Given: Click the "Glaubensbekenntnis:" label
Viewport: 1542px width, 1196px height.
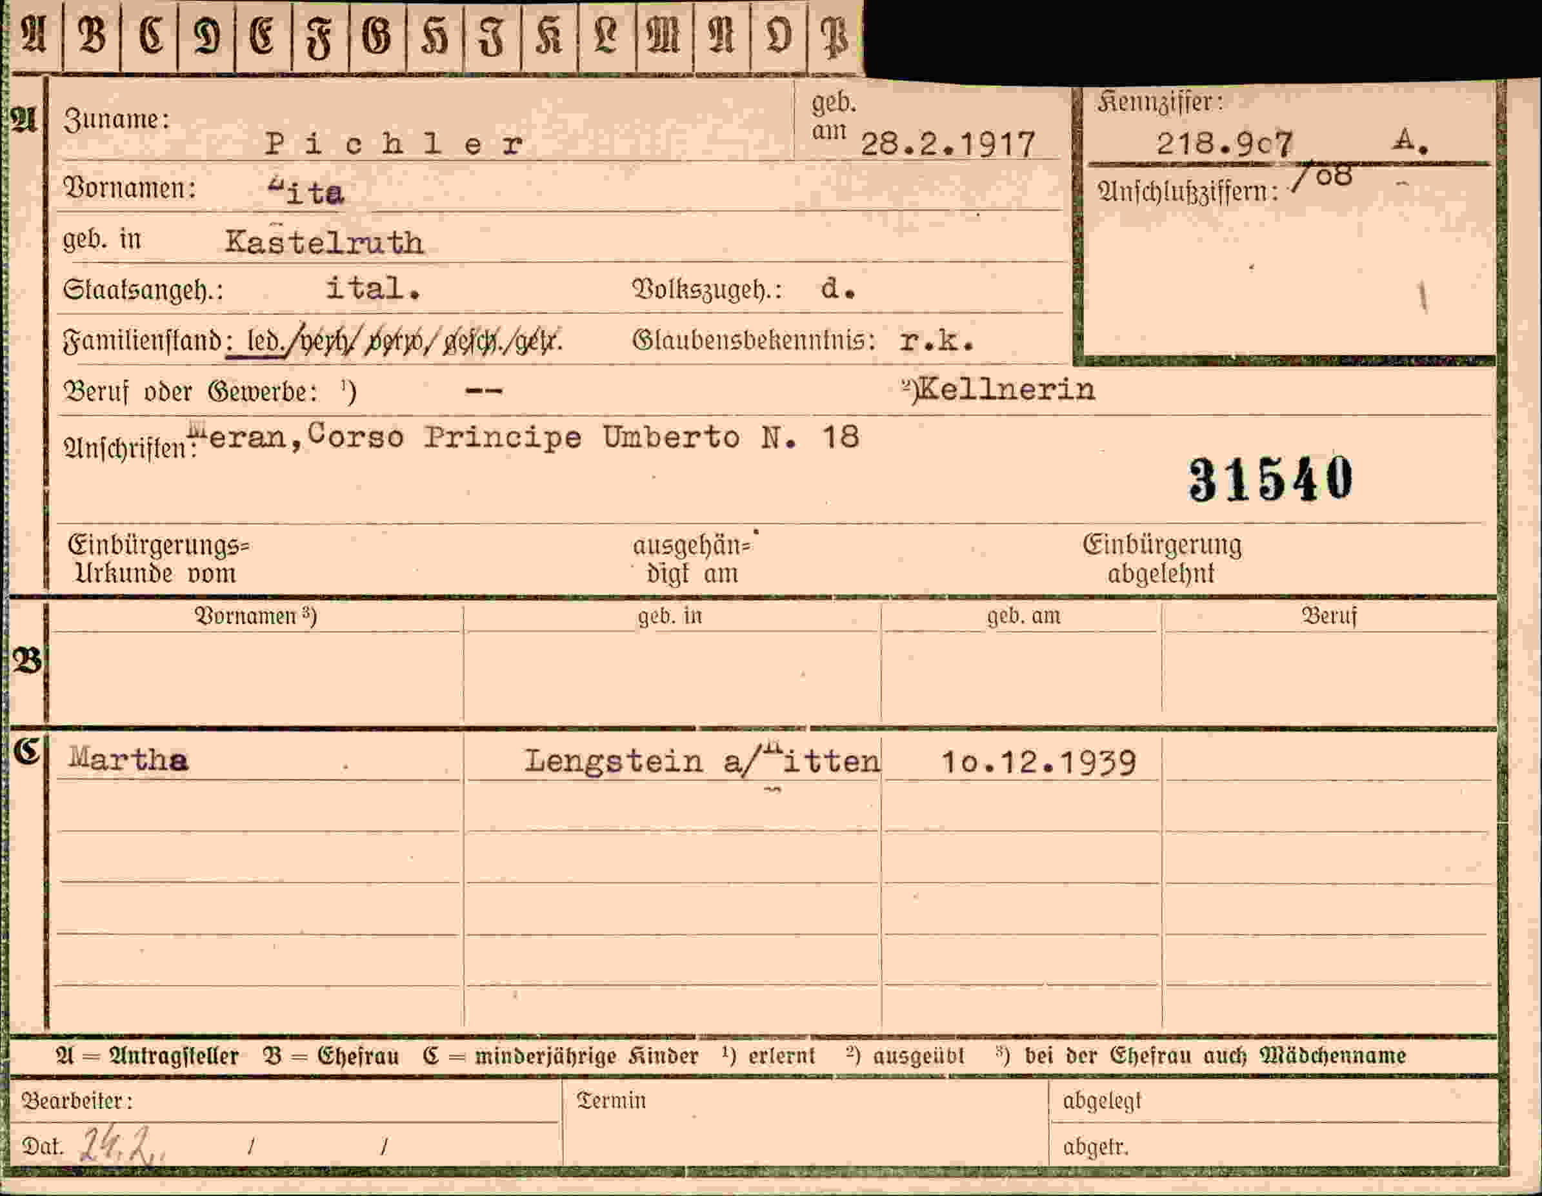Looking at the screenshot, I should tap(754, 341).
